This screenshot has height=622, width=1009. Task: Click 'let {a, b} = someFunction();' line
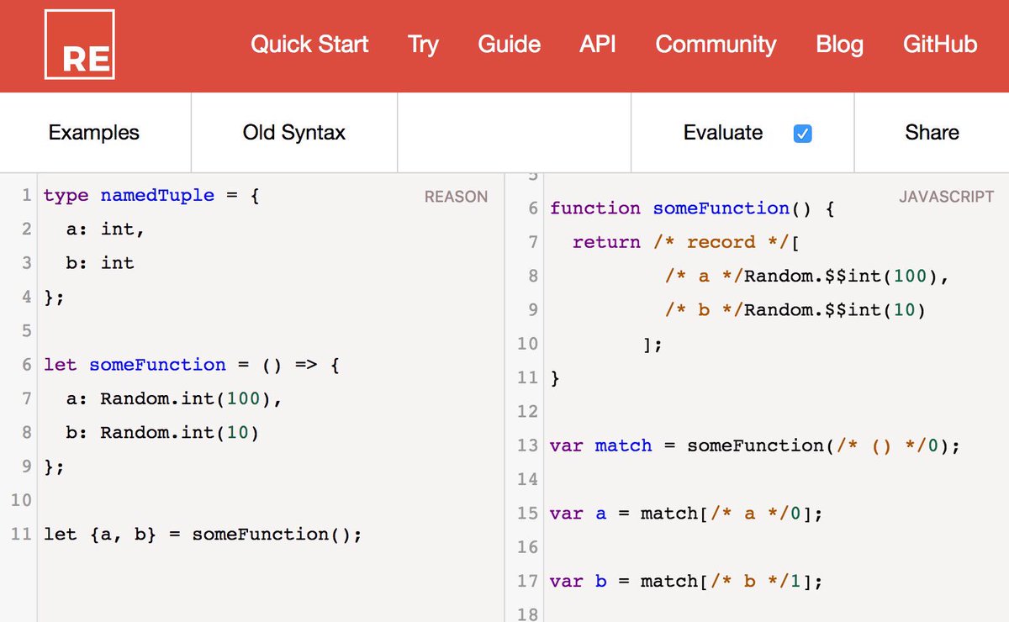click(203, 535)
